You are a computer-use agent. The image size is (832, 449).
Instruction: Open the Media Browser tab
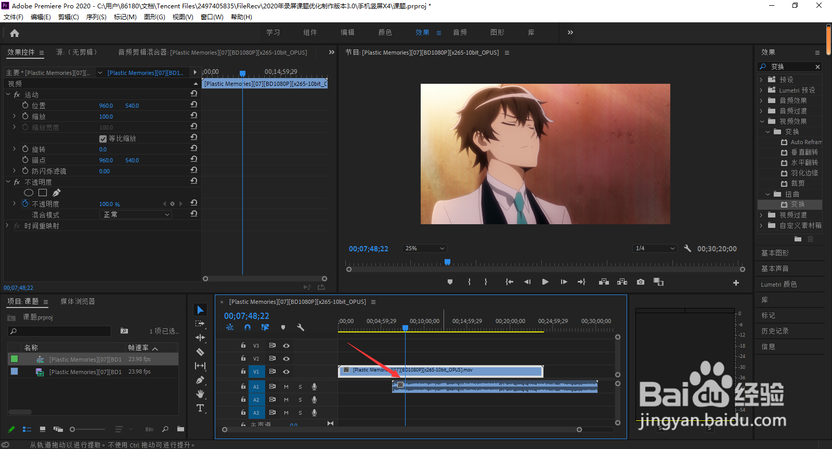click(77, 301)
